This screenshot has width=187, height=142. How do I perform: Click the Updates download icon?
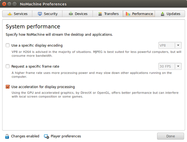[x=162, y=14]
